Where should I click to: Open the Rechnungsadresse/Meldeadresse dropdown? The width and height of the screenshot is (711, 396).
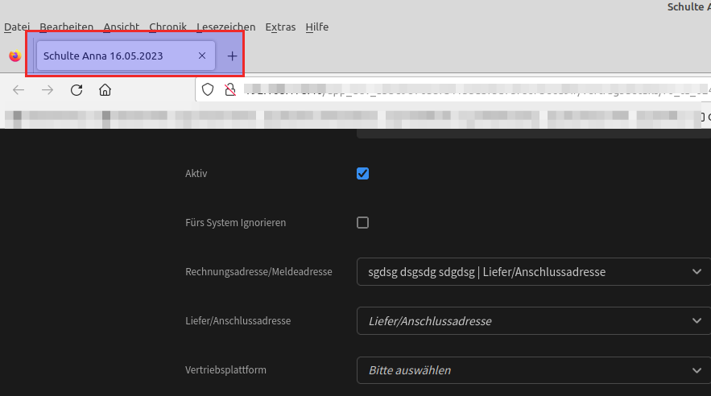coord(533,272)
